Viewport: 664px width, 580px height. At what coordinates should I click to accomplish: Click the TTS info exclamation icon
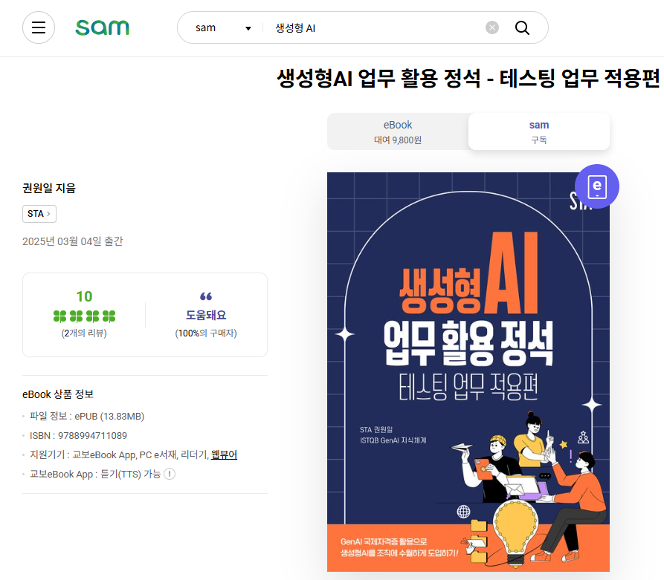pos(170,474)
